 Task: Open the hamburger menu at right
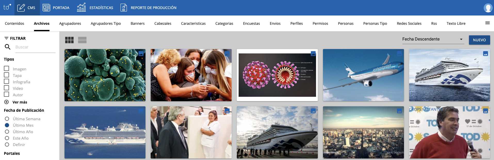coord(487,23)
